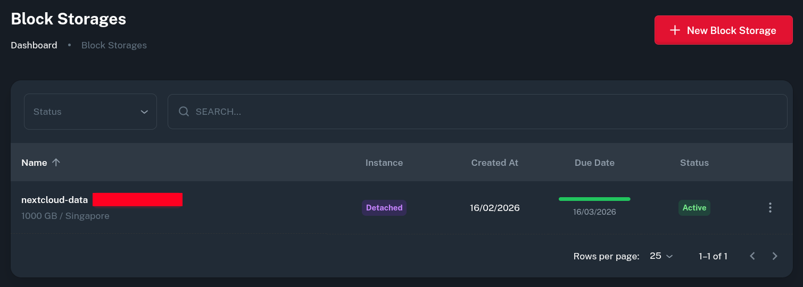Click the magnifier search icon
The height and width of the screenshot is (287, 803).
[184, 112]
